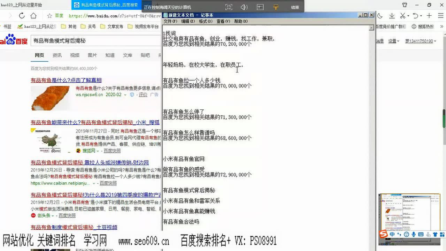The image size is (446, 251).
Task: Click the Sogou input microphone icon
Action: point(414,234)
